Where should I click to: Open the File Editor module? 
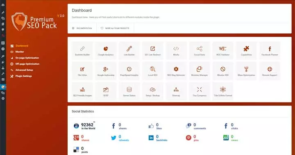[82, 71]
